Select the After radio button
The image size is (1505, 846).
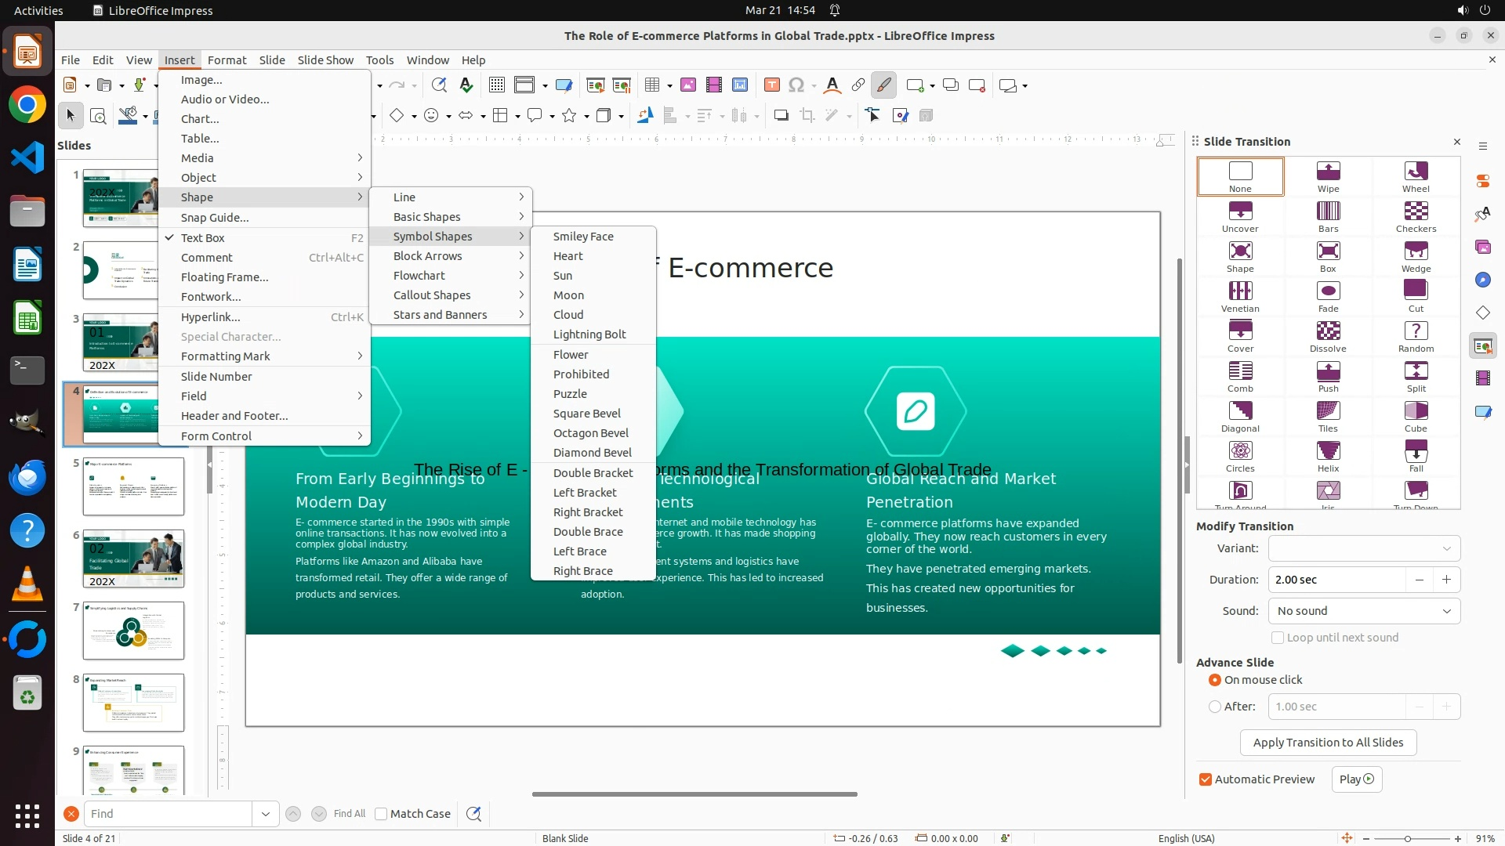1215,707
